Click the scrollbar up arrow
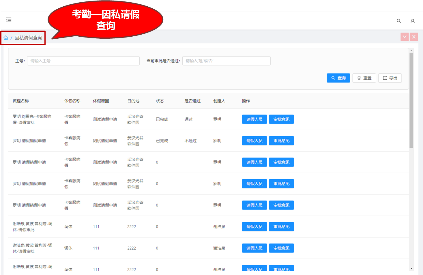Viewport: 423px width, 275px height. 411,50
